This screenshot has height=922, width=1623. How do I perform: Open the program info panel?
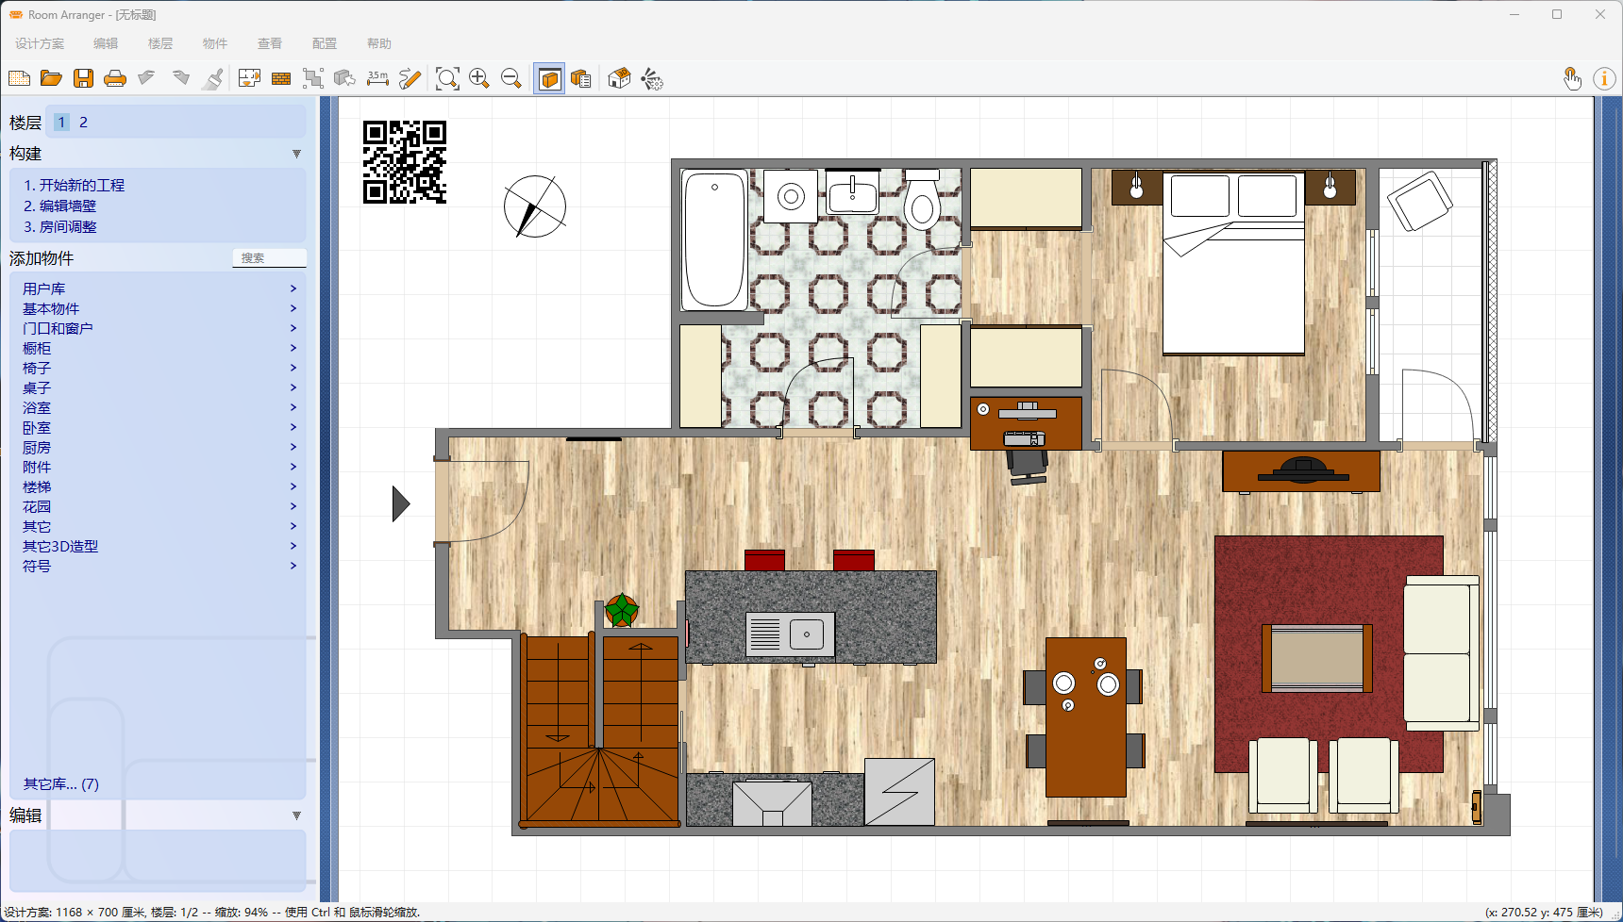pos(1603,78)
